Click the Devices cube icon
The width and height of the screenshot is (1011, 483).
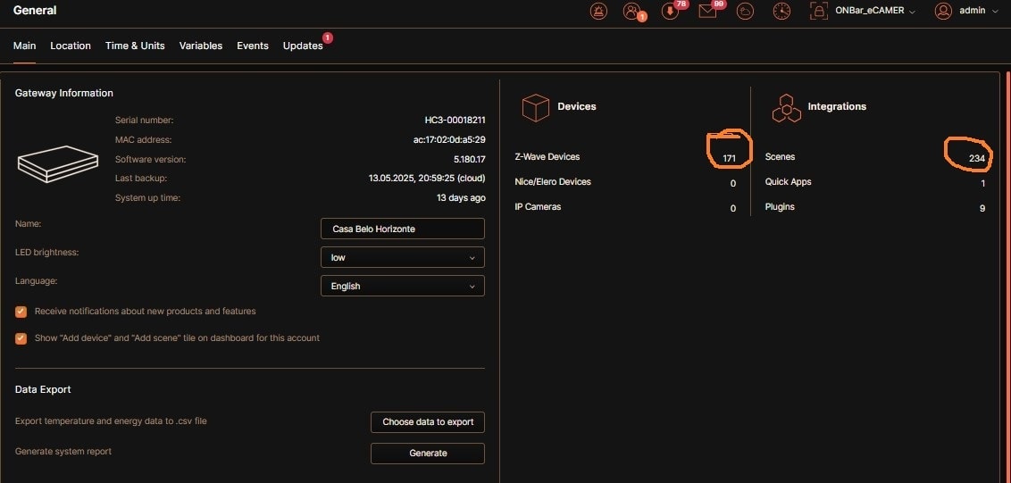click(x=536, y=107)
